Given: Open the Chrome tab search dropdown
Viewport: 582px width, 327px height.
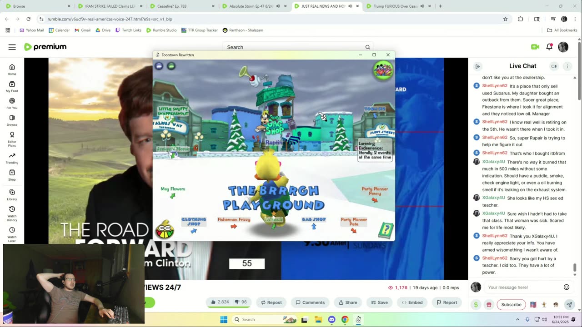Looking at the screenshot, I should pos(537,19).
